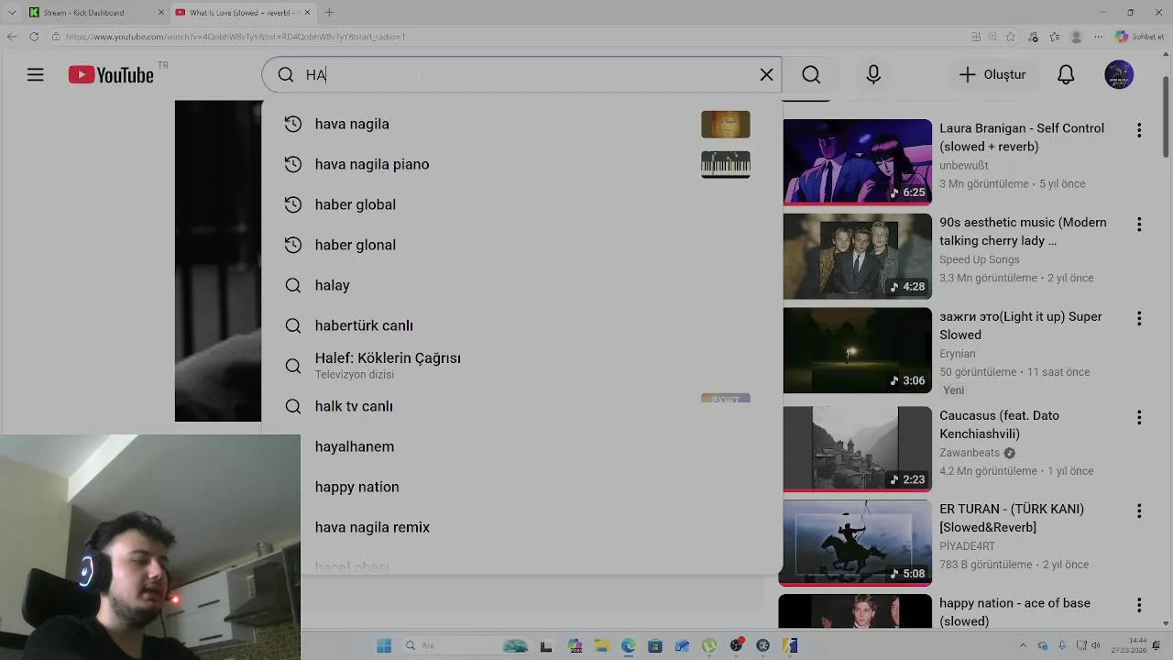Open more options for 90s aesthetic music
The width and height of the screenshot is (1173, 660).
(x=1139, y=225)
